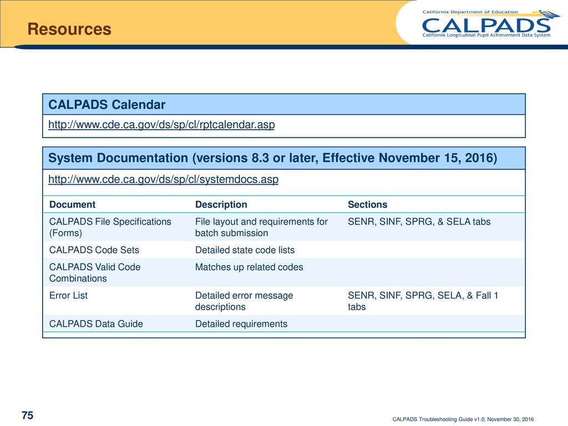Click 'Detailed error message descriptions' cell
The width and height of the screenshot is (568, 426).
click(244, 301)
